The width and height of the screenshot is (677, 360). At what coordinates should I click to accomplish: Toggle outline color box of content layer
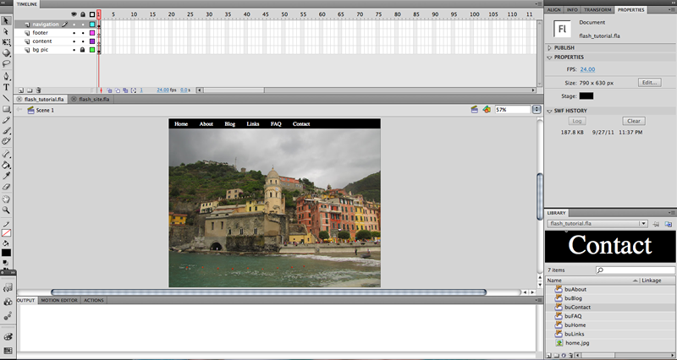pyautogui.click(x=92, y=41)
